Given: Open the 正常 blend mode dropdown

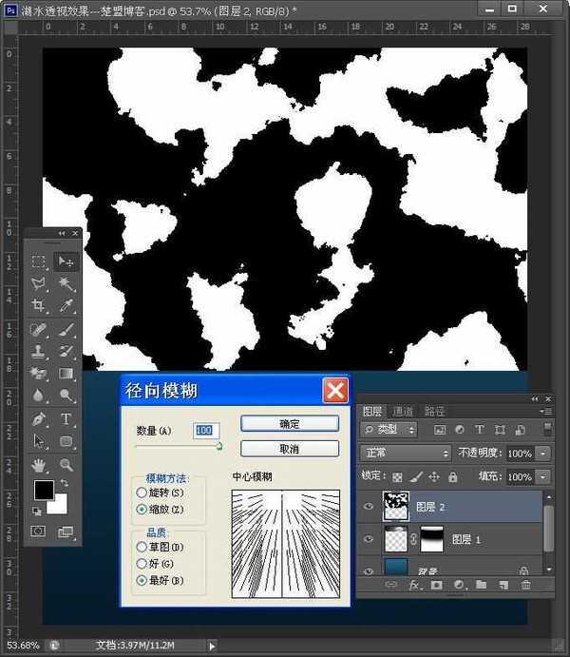Looking at the screenshot, I should (x=407, y=454).
